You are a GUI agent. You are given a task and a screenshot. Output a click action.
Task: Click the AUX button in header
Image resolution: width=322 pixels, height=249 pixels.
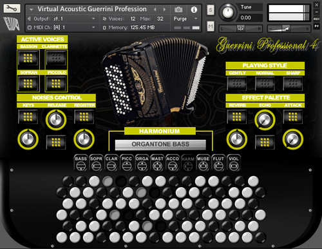316,19
